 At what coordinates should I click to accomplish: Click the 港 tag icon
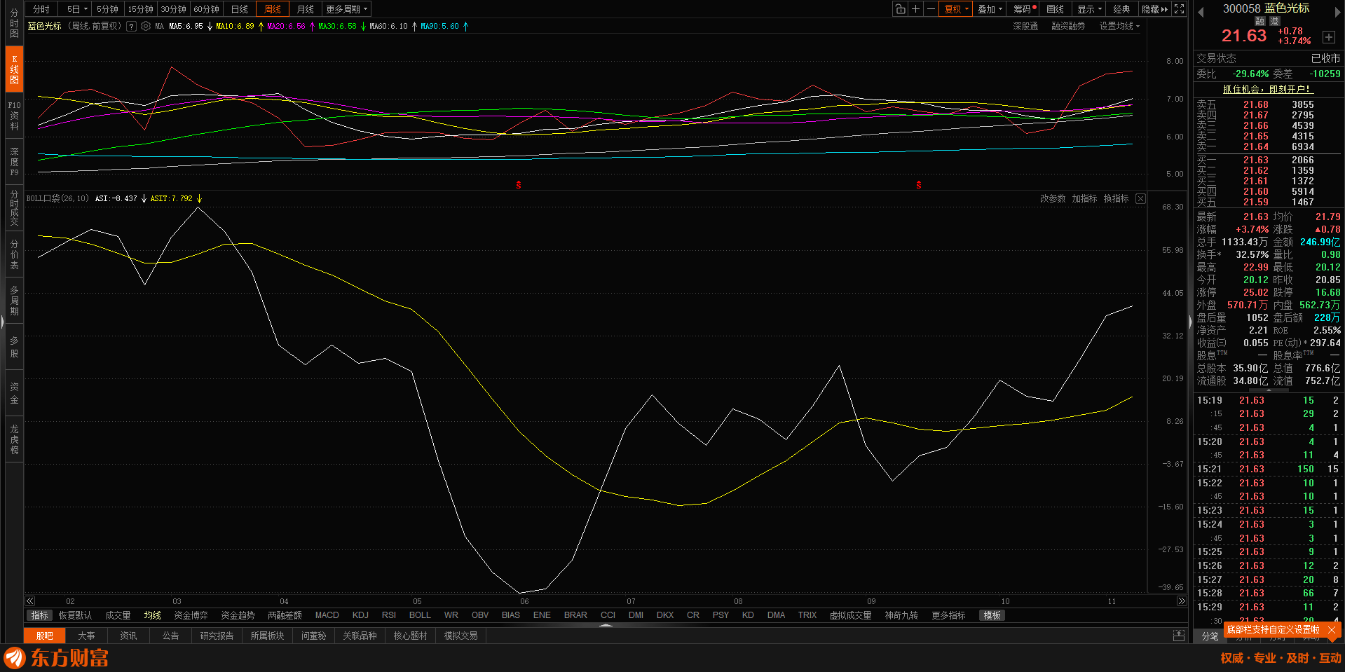tap(1274, 22)
